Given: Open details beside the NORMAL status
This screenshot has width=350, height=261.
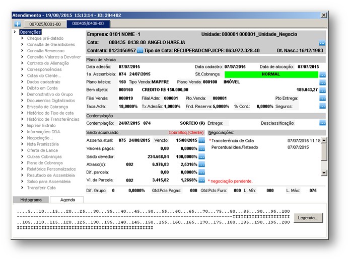Looking at the screenshot, I should (x=322, y=74).
